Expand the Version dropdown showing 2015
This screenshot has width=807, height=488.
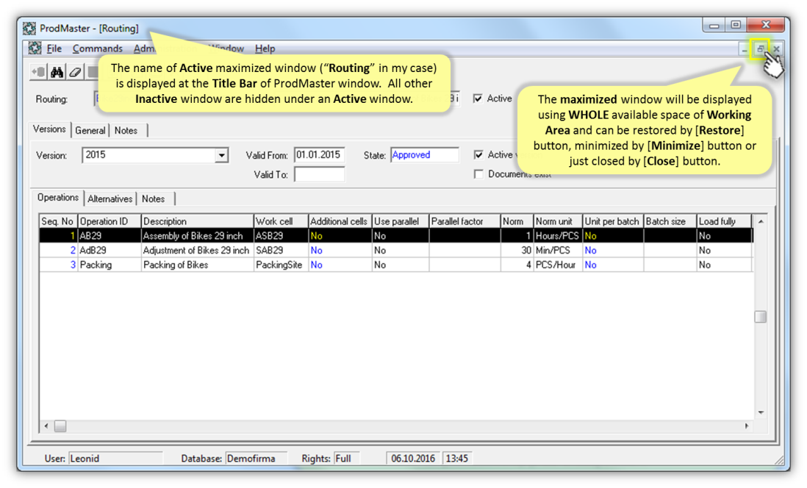[221, 155]
